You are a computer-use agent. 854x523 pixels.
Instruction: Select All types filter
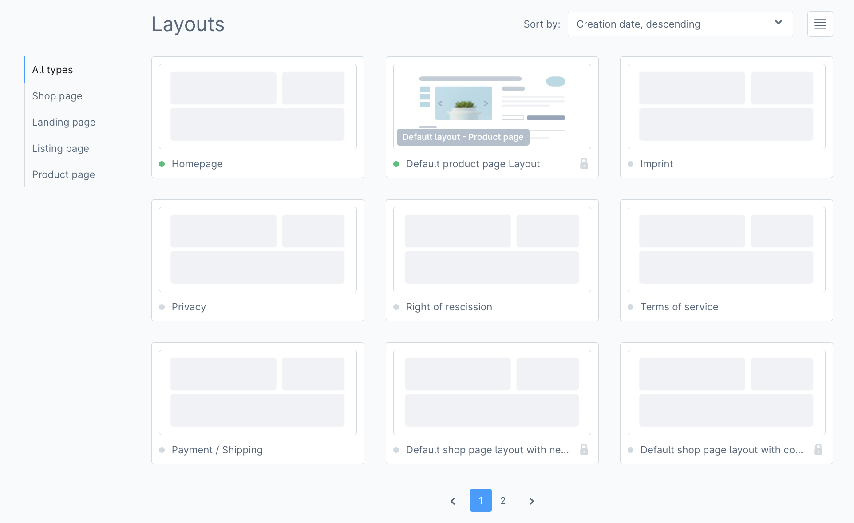tap(52, 70)
